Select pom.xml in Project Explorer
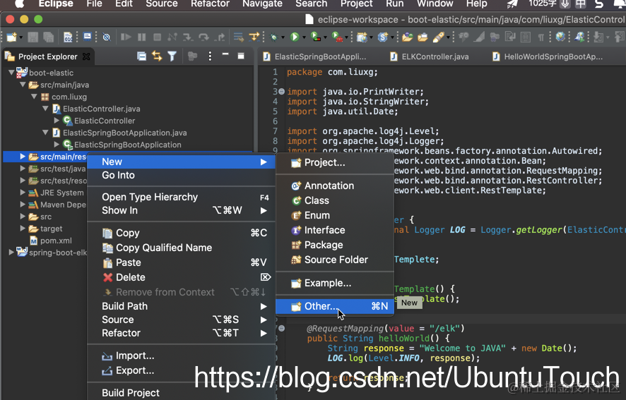Screen dimensions: 626x400 [51, 241]
